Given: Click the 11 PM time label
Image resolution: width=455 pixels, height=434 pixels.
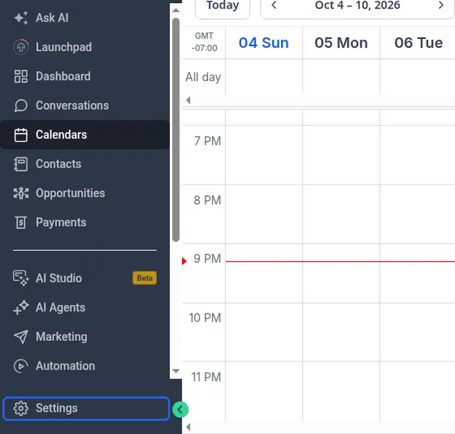Looking at the screenshot, I should click(206, 377).
